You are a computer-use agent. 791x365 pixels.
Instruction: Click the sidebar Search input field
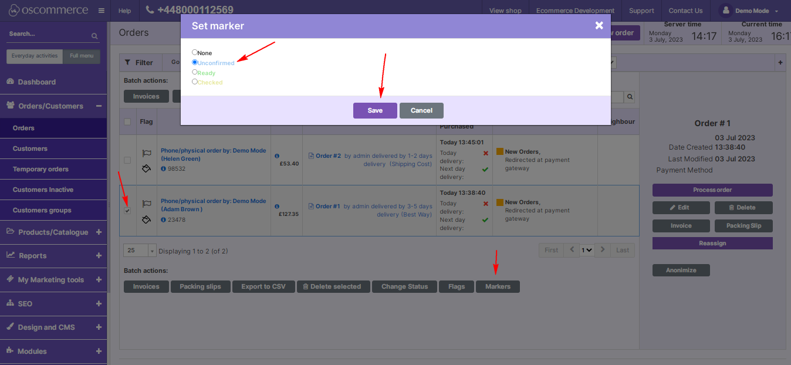(x=47, y=34)
